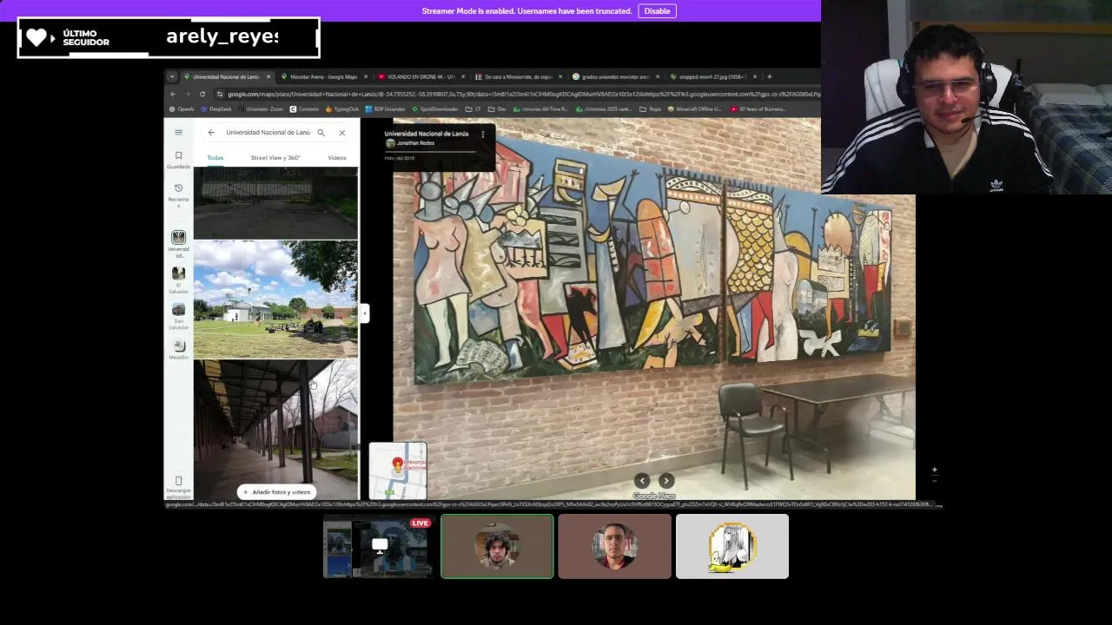This screenshot has width=1112, height=625.
Task: Switch to the Todas photos tab
Action: [x=215, y=158]
